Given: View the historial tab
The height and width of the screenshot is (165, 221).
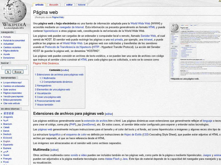Looking at the screenshot, I should tap(81, 5).
